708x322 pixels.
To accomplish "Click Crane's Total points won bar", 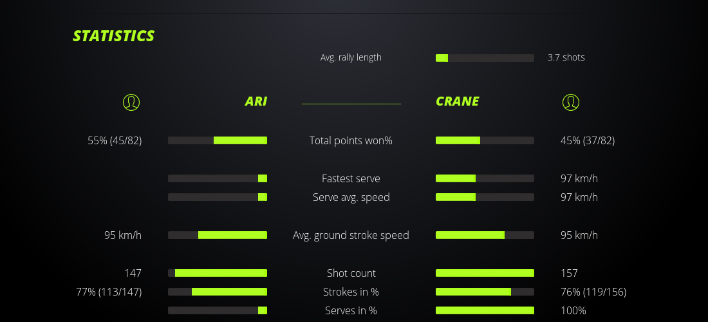I will [485, 140].
